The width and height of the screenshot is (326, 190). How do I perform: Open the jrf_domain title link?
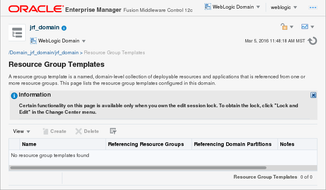[44, 28]
